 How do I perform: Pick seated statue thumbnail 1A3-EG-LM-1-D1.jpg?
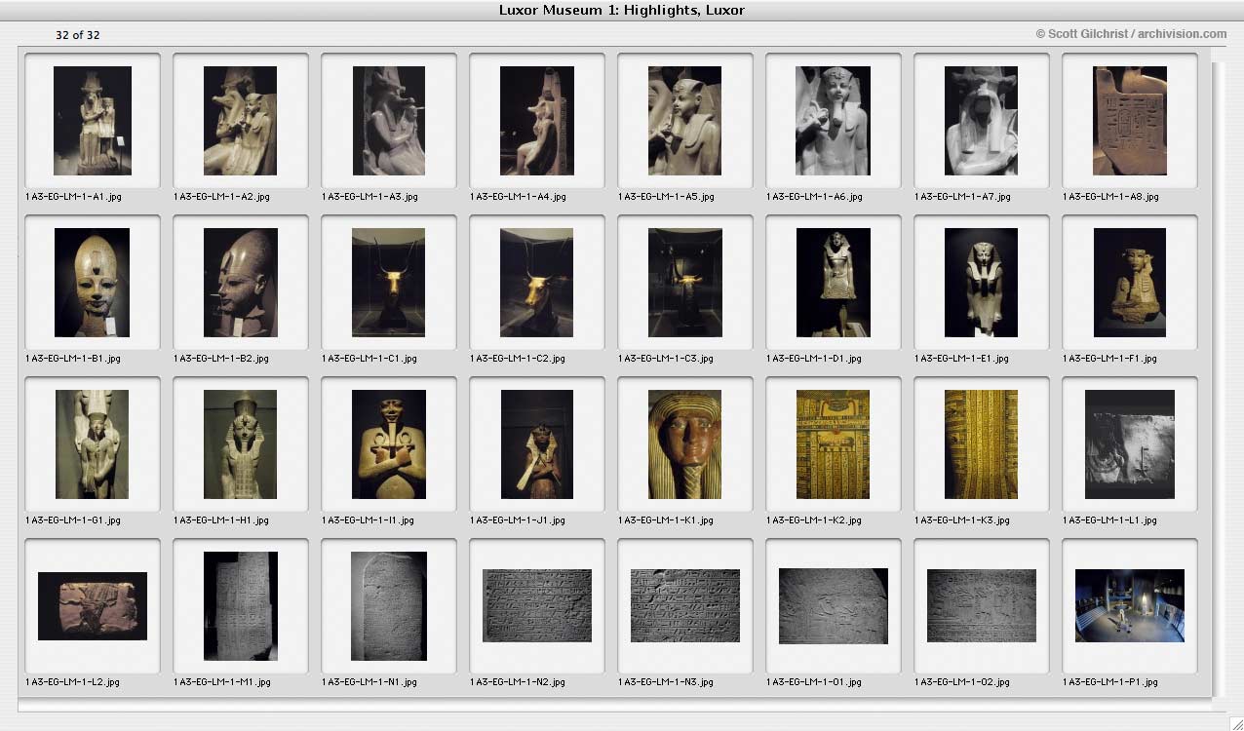[x=834, y=283]
